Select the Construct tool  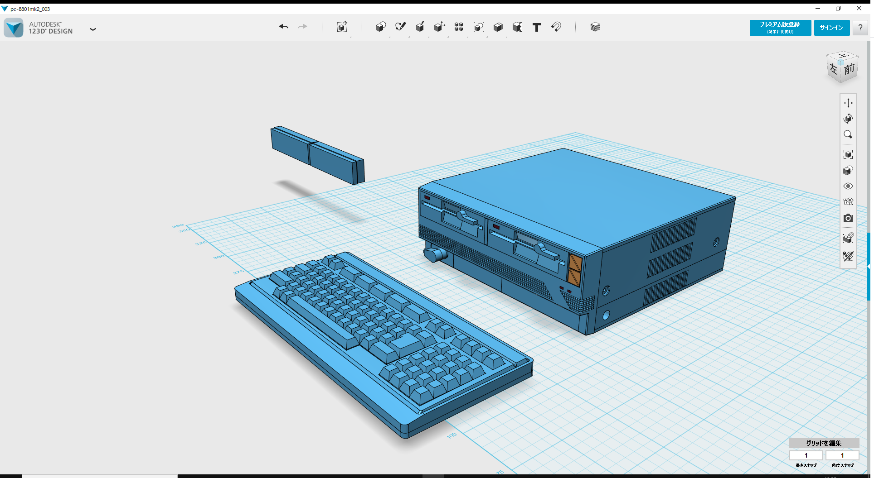click(x=420, y=27)
